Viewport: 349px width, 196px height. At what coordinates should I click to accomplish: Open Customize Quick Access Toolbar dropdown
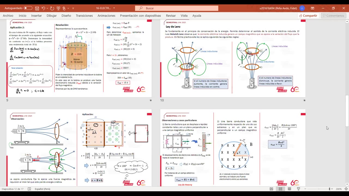[x=73, y=8]
